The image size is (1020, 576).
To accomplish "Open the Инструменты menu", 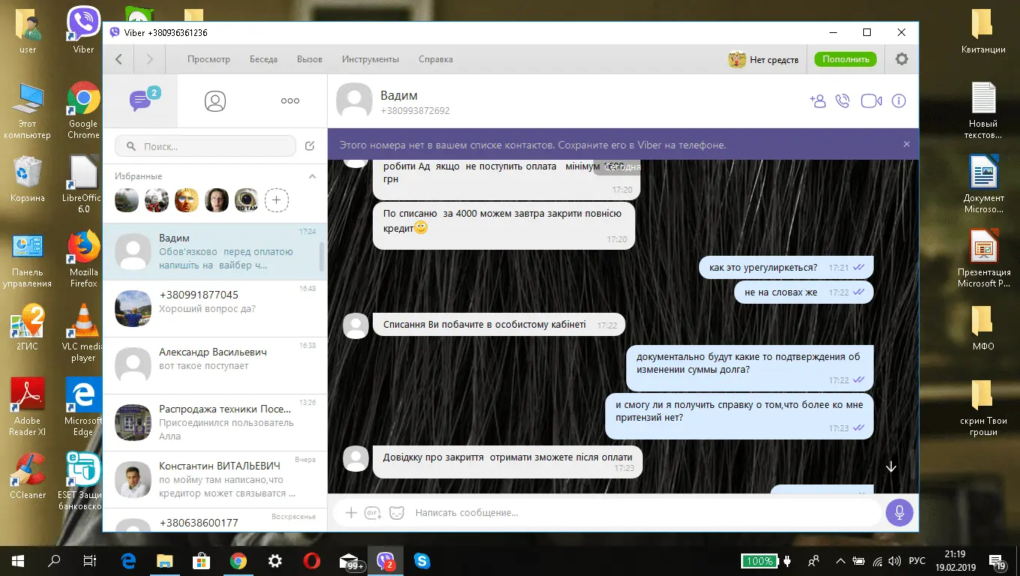I will coord(370,59).
